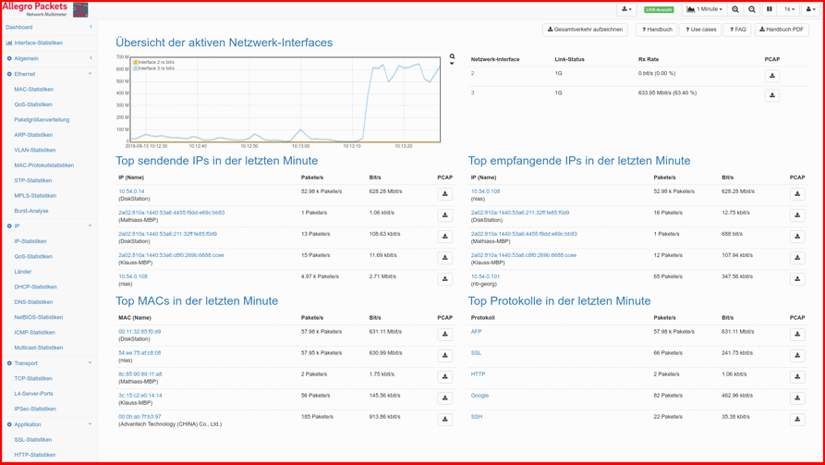Open the 1s refresh interval dropdown

pos(789,9)
